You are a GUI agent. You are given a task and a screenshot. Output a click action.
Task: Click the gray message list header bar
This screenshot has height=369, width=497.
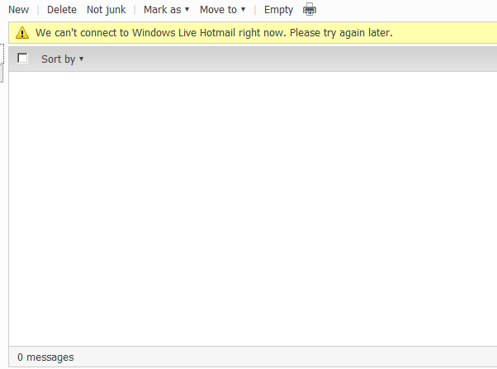click(x=289, y=59)
